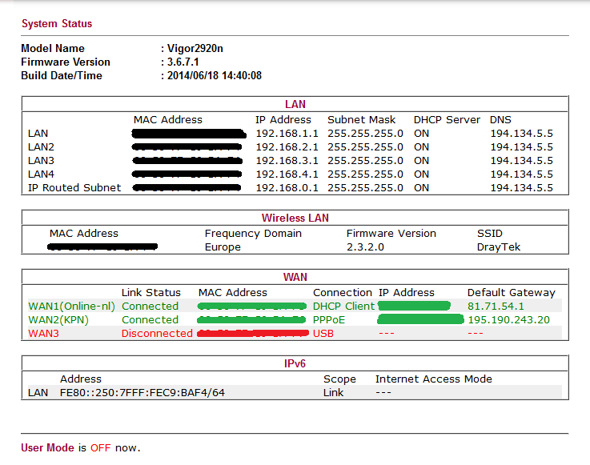Select Frequency Domain value Europe
The width and height of the screenshot is (590, 465).
(223, 247)
